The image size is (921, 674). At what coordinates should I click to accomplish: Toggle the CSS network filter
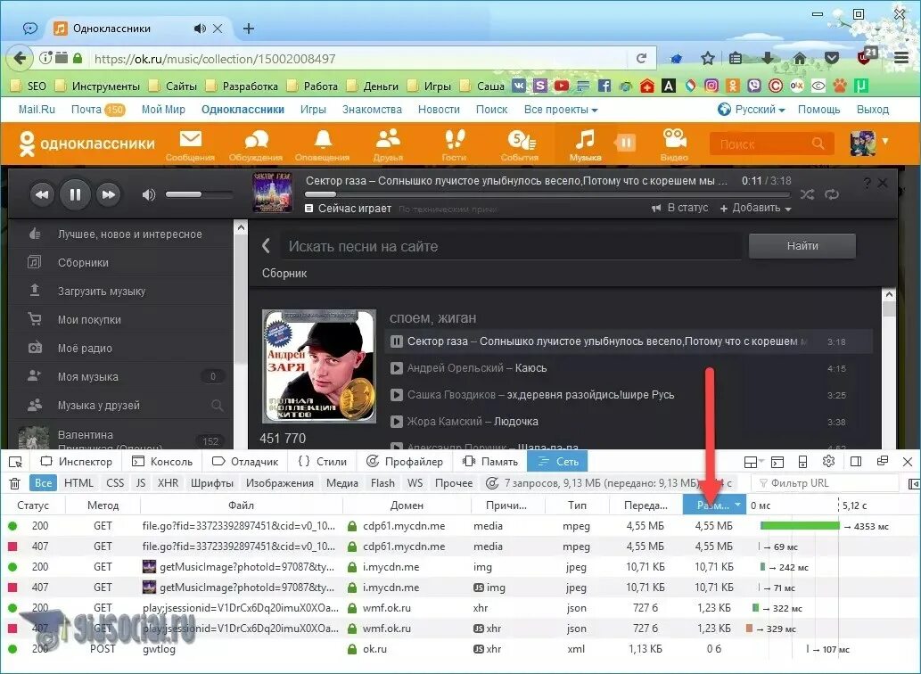click(x=115, y=483)
